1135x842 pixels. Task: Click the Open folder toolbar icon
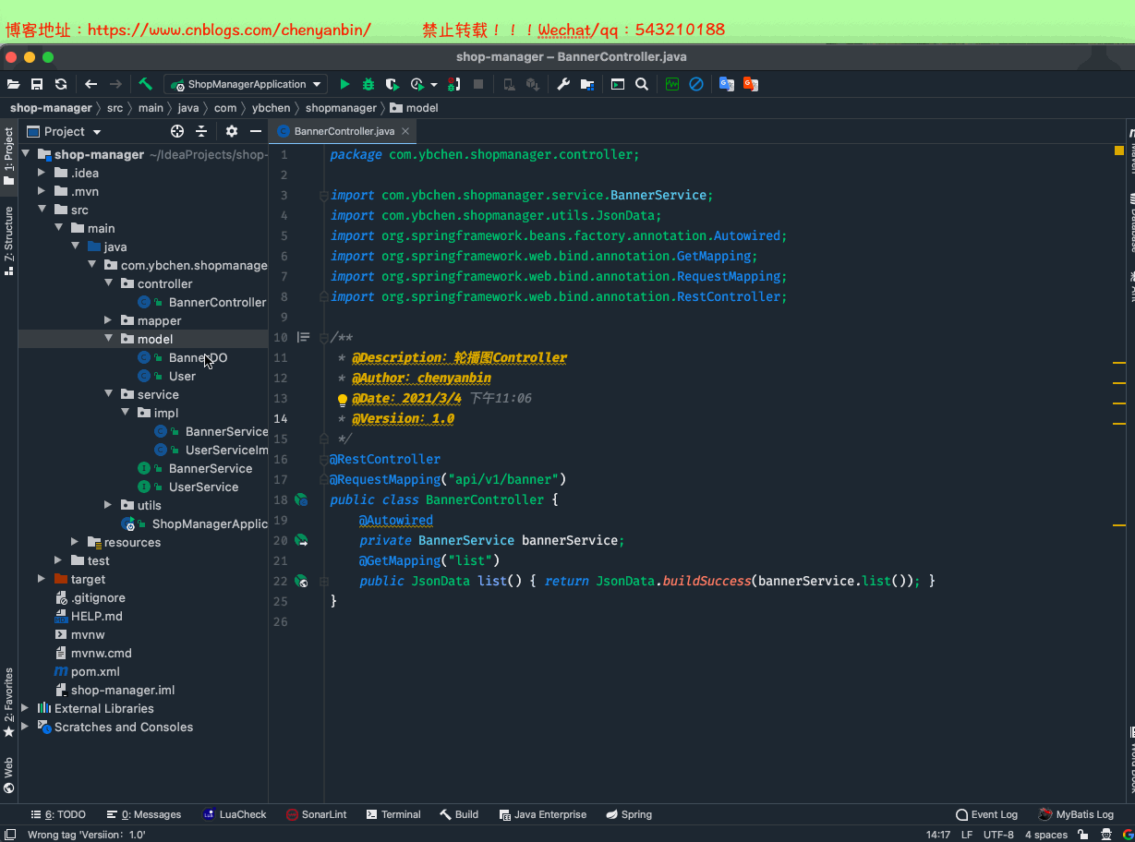[x=13, y=84]
